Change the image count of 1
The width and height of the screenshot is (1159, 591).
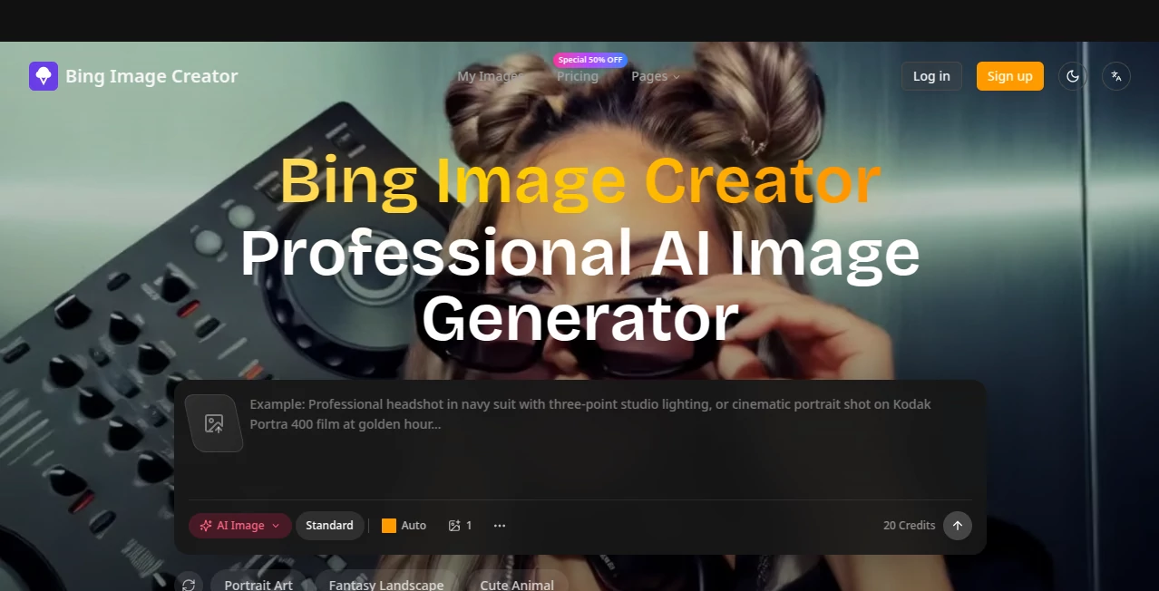pyautogui.click(x=460, y=526)
